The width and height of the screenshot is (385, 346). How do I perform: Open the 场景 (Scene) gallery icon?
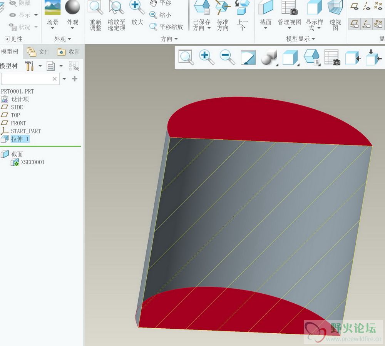(52, 7)
